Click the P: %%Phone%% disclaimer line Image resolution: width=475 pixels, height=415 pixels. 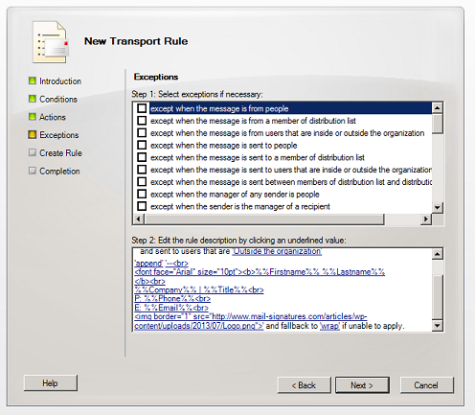[172, 298]
